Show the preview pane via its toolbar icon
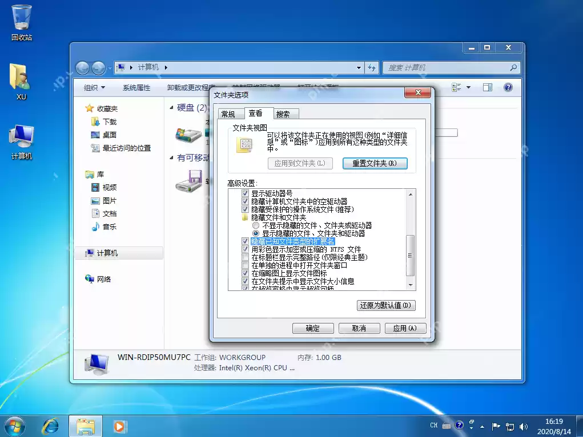 pyautogui.click(x=488, y=87)
